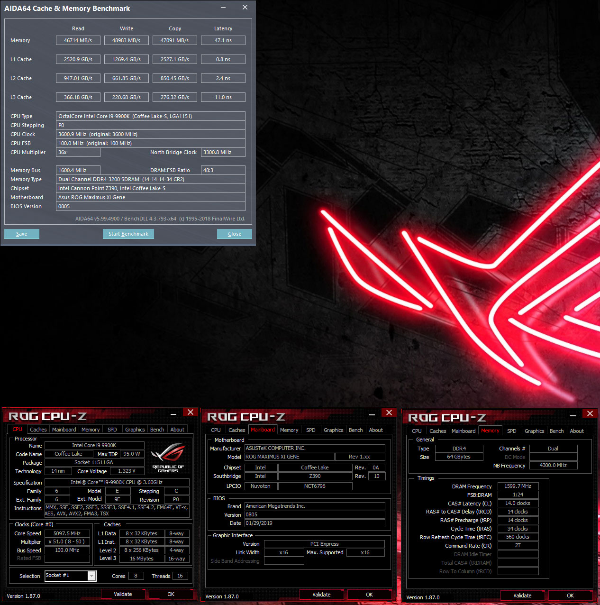Open Caches tab in middle CPU-Z window
600x605 pixels.
point(237,430)
